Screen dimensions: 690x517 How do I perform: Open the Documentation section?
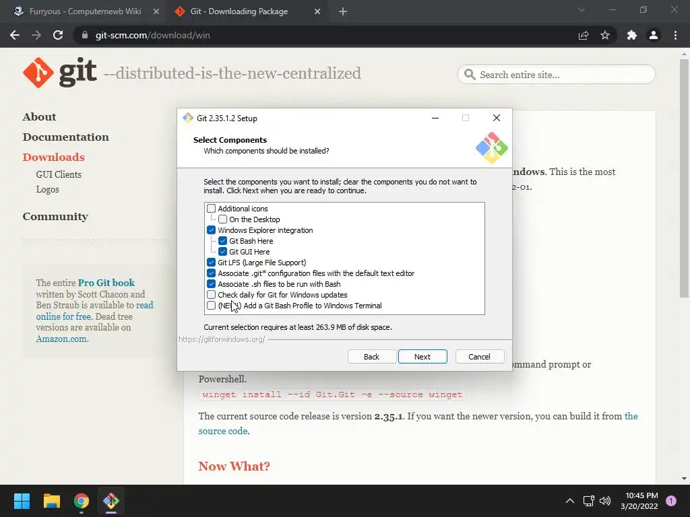coord(65,137)
